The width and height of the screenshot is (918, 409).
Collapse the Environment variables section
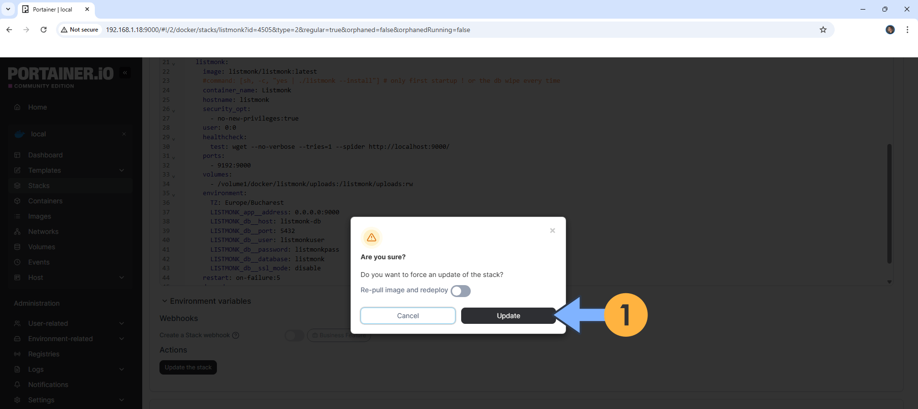(x=164, y=301)
